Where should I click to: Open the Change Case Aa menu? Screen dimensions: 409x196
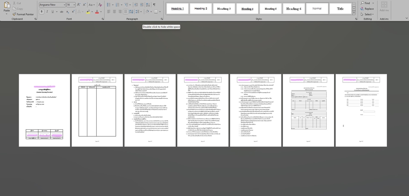(92, 5)
